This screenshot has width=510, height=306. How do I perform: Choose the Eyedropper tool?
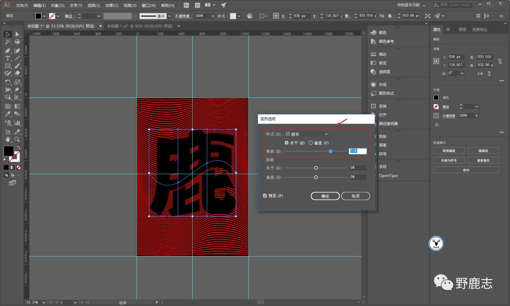8,114
